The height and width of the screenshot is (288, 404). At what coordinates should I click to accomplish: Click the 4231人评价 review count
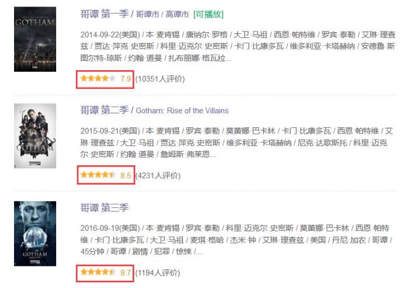(158, 175)
